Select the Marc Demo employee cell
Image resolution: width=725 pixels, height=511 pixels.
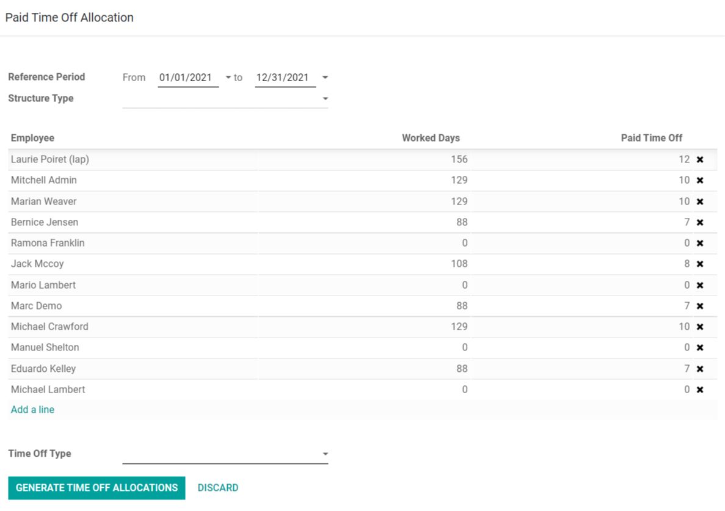pyautogui.click(x=133, y=306)
